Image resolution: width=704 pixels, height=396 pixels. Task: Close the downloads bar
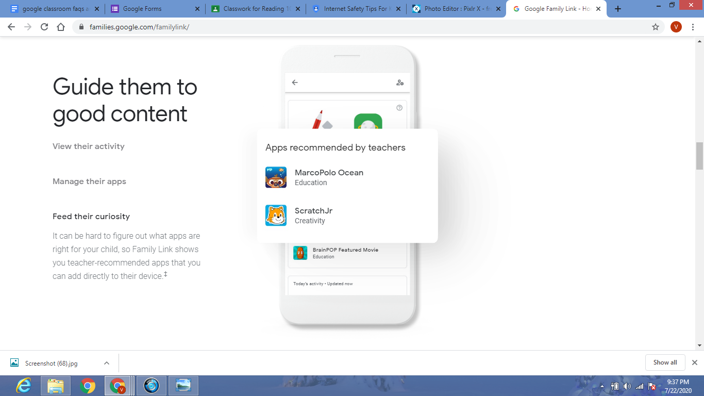pyautogui.click(x=694, y=362)
